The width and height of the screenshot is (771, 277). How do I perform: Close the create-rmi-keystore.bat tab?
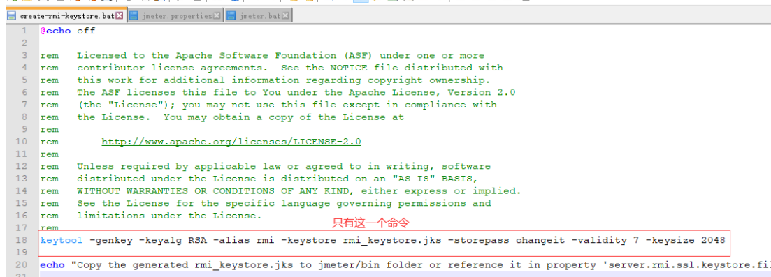119,16
